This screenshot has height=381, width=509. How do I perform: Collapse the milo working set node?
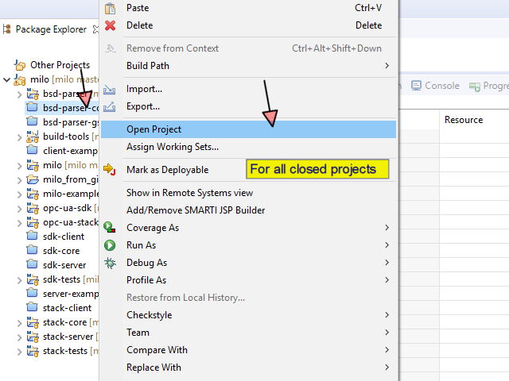coord(6,79)
